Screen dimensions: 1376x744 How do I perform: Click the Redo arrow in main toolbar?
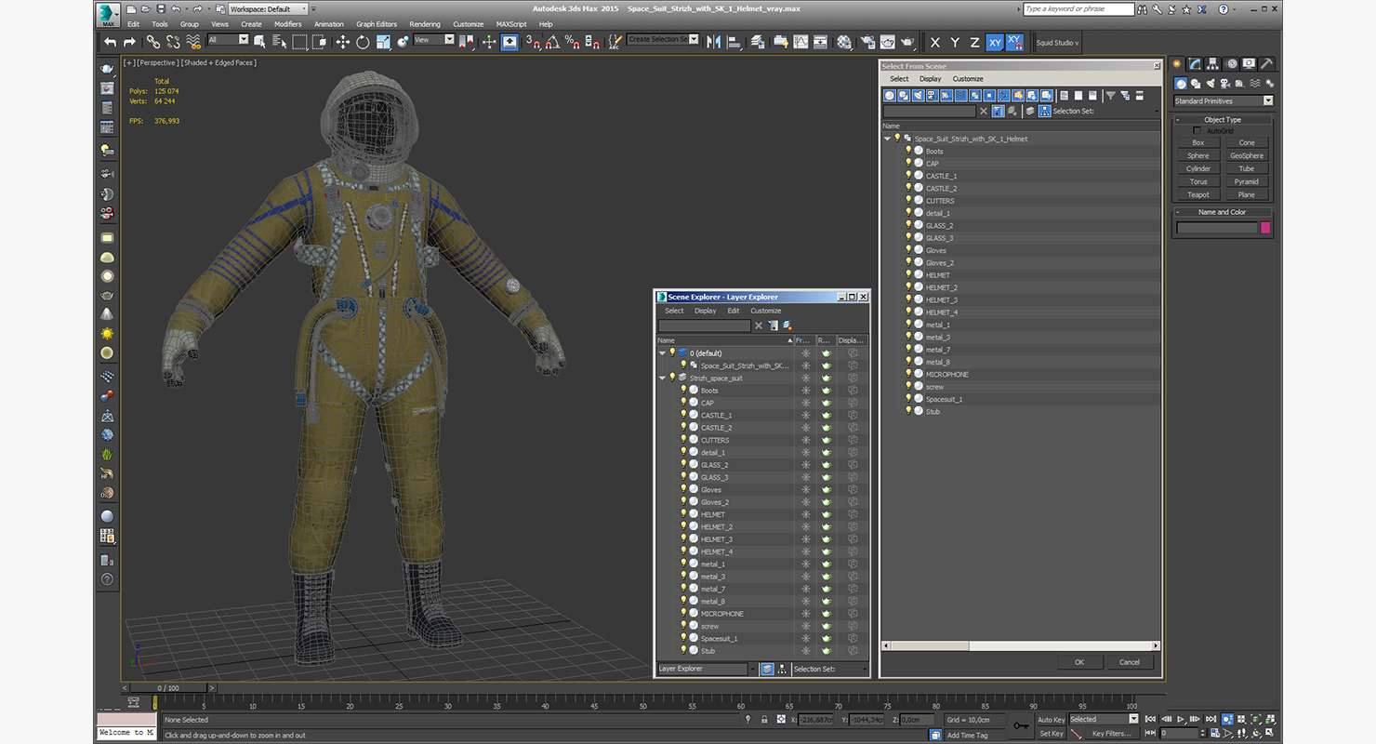point(129,42)
